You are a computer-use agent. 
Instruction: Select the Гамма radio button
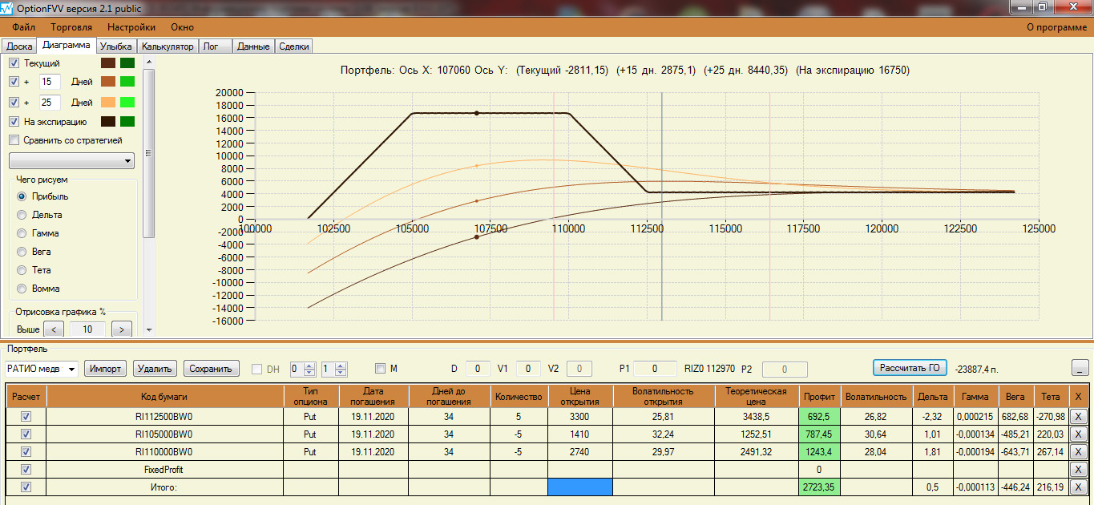pos(22,233)
